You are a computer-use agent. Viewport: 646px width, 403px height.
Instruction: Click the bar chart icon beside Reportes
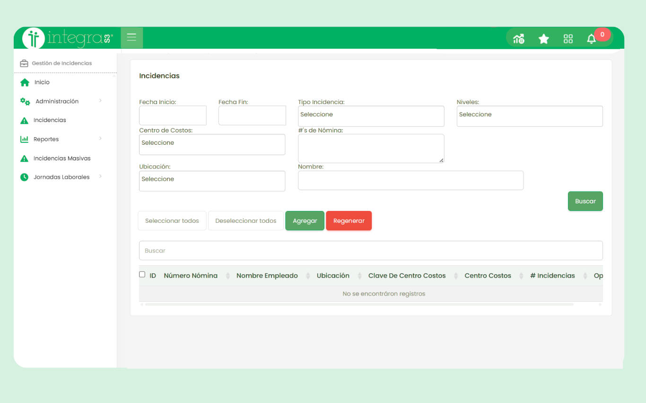(24, 140)
